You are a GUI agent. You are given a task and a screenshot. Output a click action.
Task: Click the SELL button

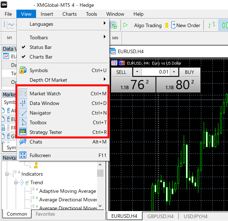(121, 72)
